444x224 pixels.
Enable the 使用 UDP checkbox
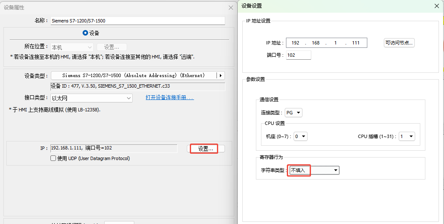coord(53,158)
